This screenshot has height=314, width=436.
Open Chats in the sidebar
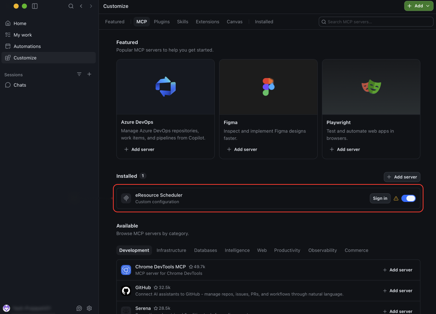tap(49, 85)
